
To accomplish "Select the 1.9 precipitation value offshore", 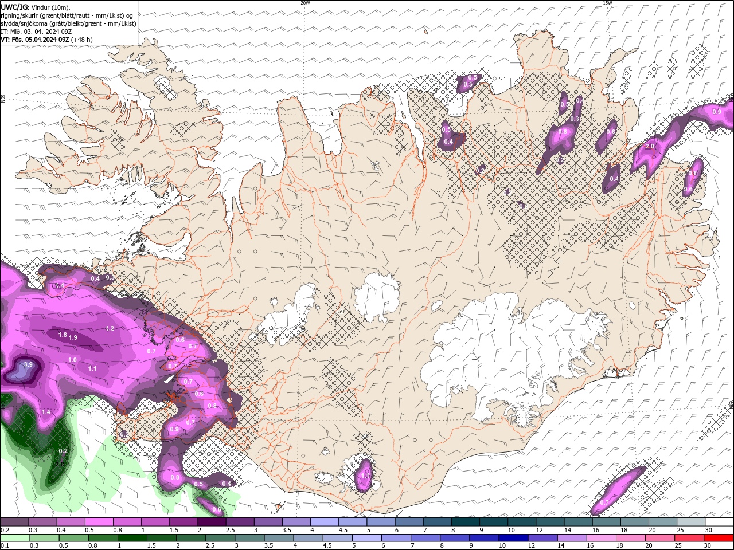I will [x=73, y=337].
